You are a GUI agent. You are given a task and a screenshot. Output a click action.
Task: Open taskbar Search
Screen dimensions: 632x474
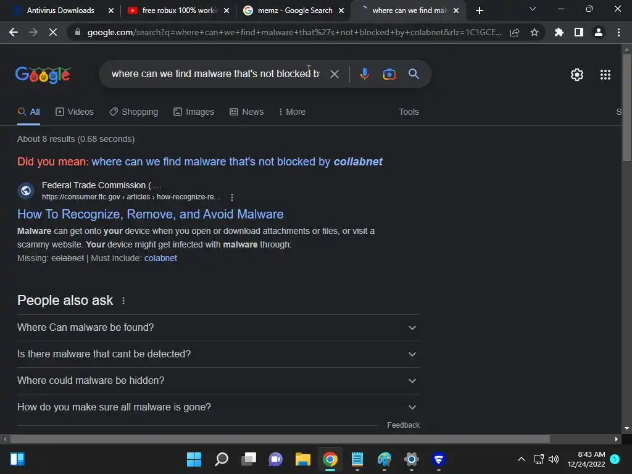pyautogui.click(x=222, y=459)
